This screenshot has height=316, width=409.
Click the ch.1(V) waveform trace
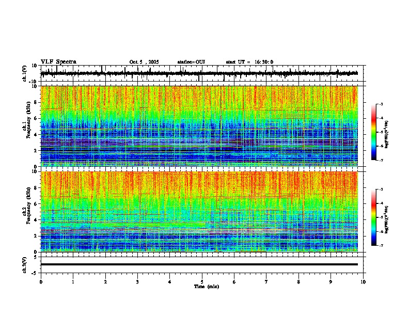tap(199, 73)
